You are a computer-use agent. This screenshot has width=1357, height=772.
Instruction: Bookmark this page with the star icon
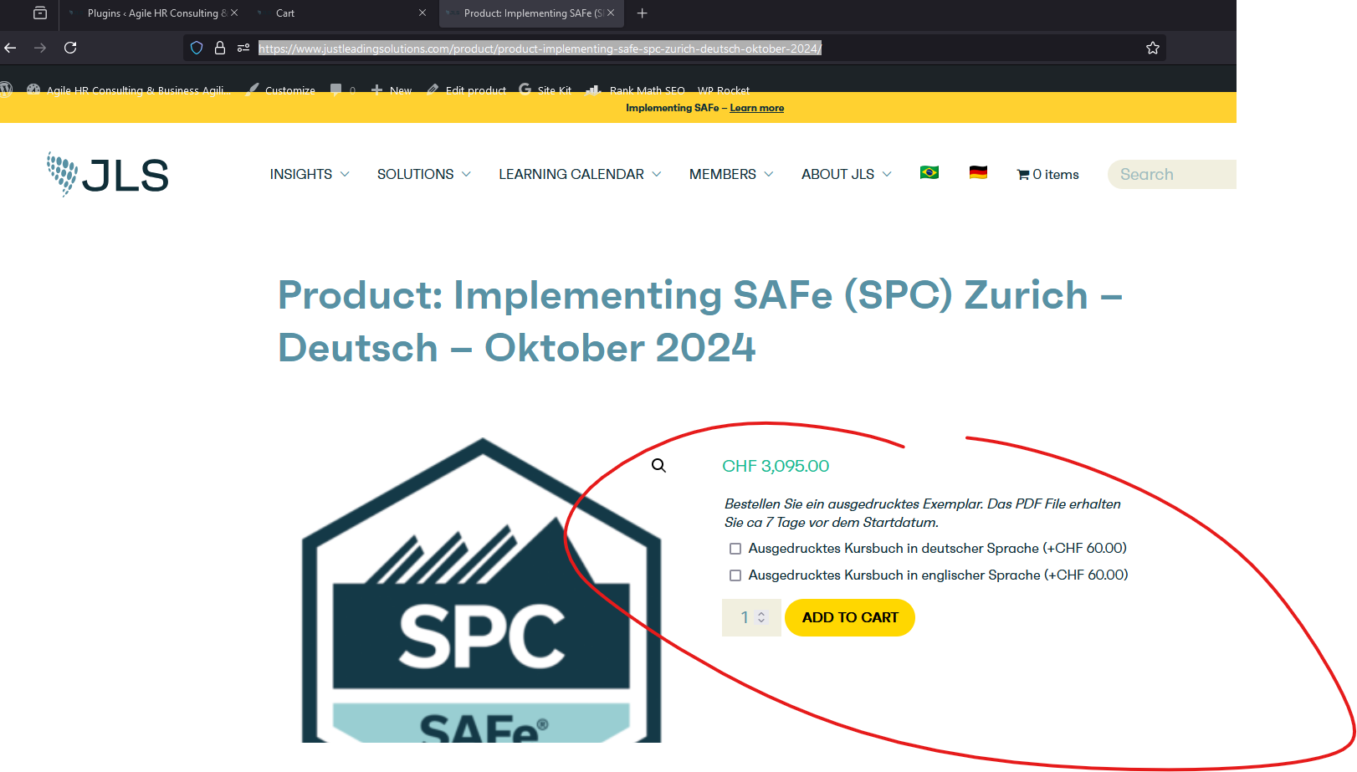point(1153,48)
